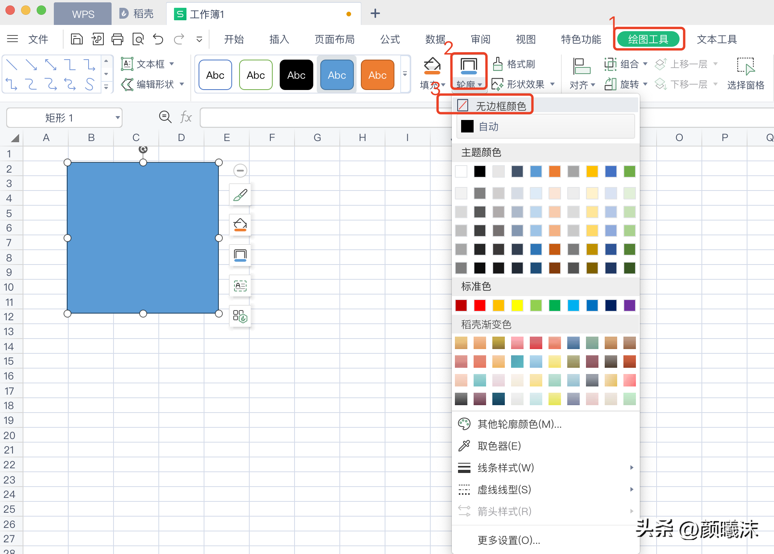Select the double-arrow line shape tool

[51, 64]
